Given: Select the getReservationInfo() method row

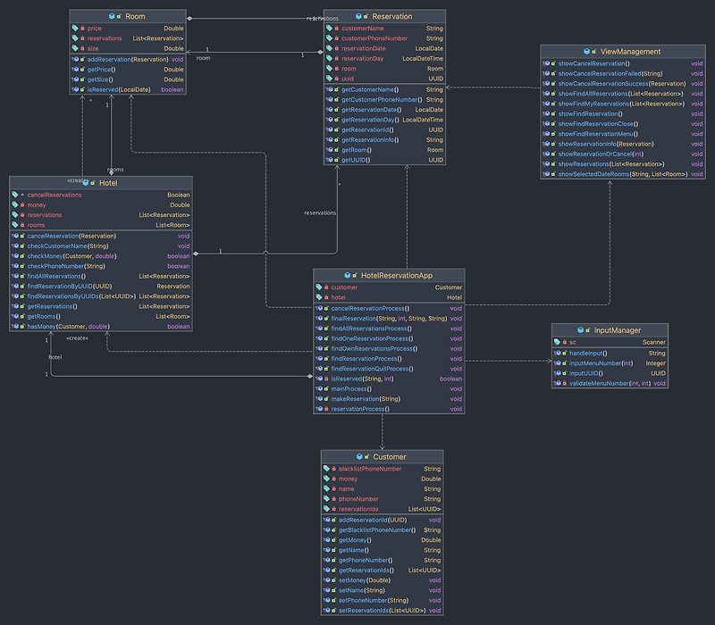Looking at the screenshot, I should click(384, 140).
